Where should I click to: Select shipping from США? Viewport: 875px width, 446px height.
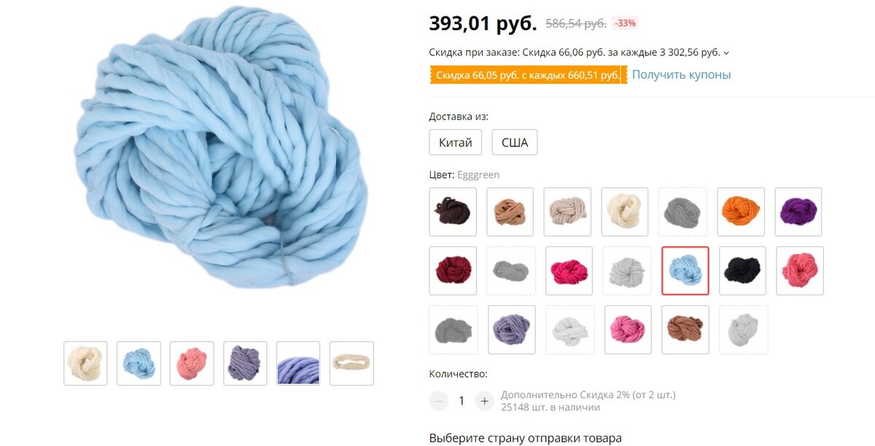[515, 142]
